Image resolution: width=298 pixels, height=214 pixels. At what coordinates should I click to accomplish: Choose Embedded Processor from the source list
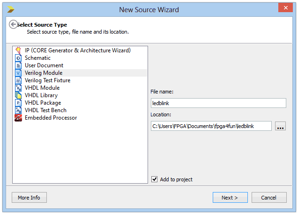(x=51, y=118)
